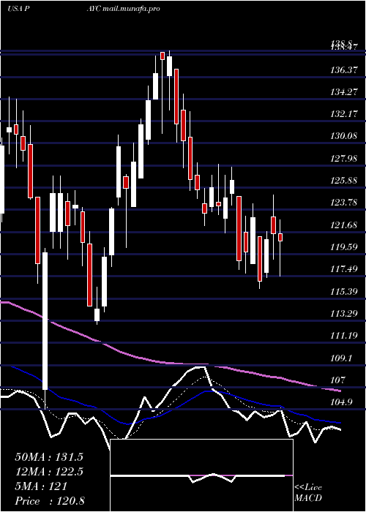This screenshot has width=366, height=512.
Task: Click the 132.17 price axis label
Action: tap(344, 114)
